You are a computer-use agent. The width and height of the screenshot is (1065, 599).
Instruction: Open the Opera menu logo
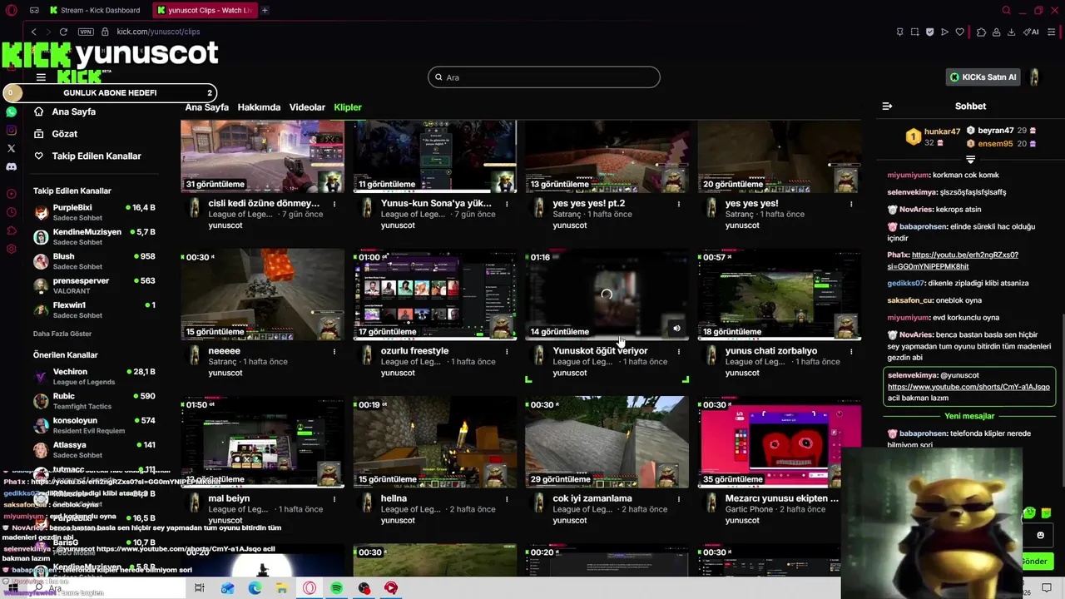(x=12, y=10)
